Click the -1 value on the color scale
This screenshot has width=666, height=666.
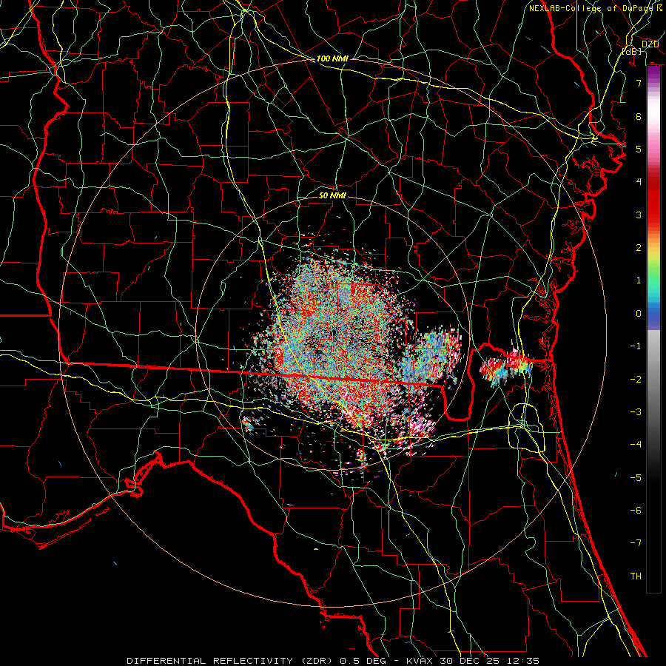point(636,346)
